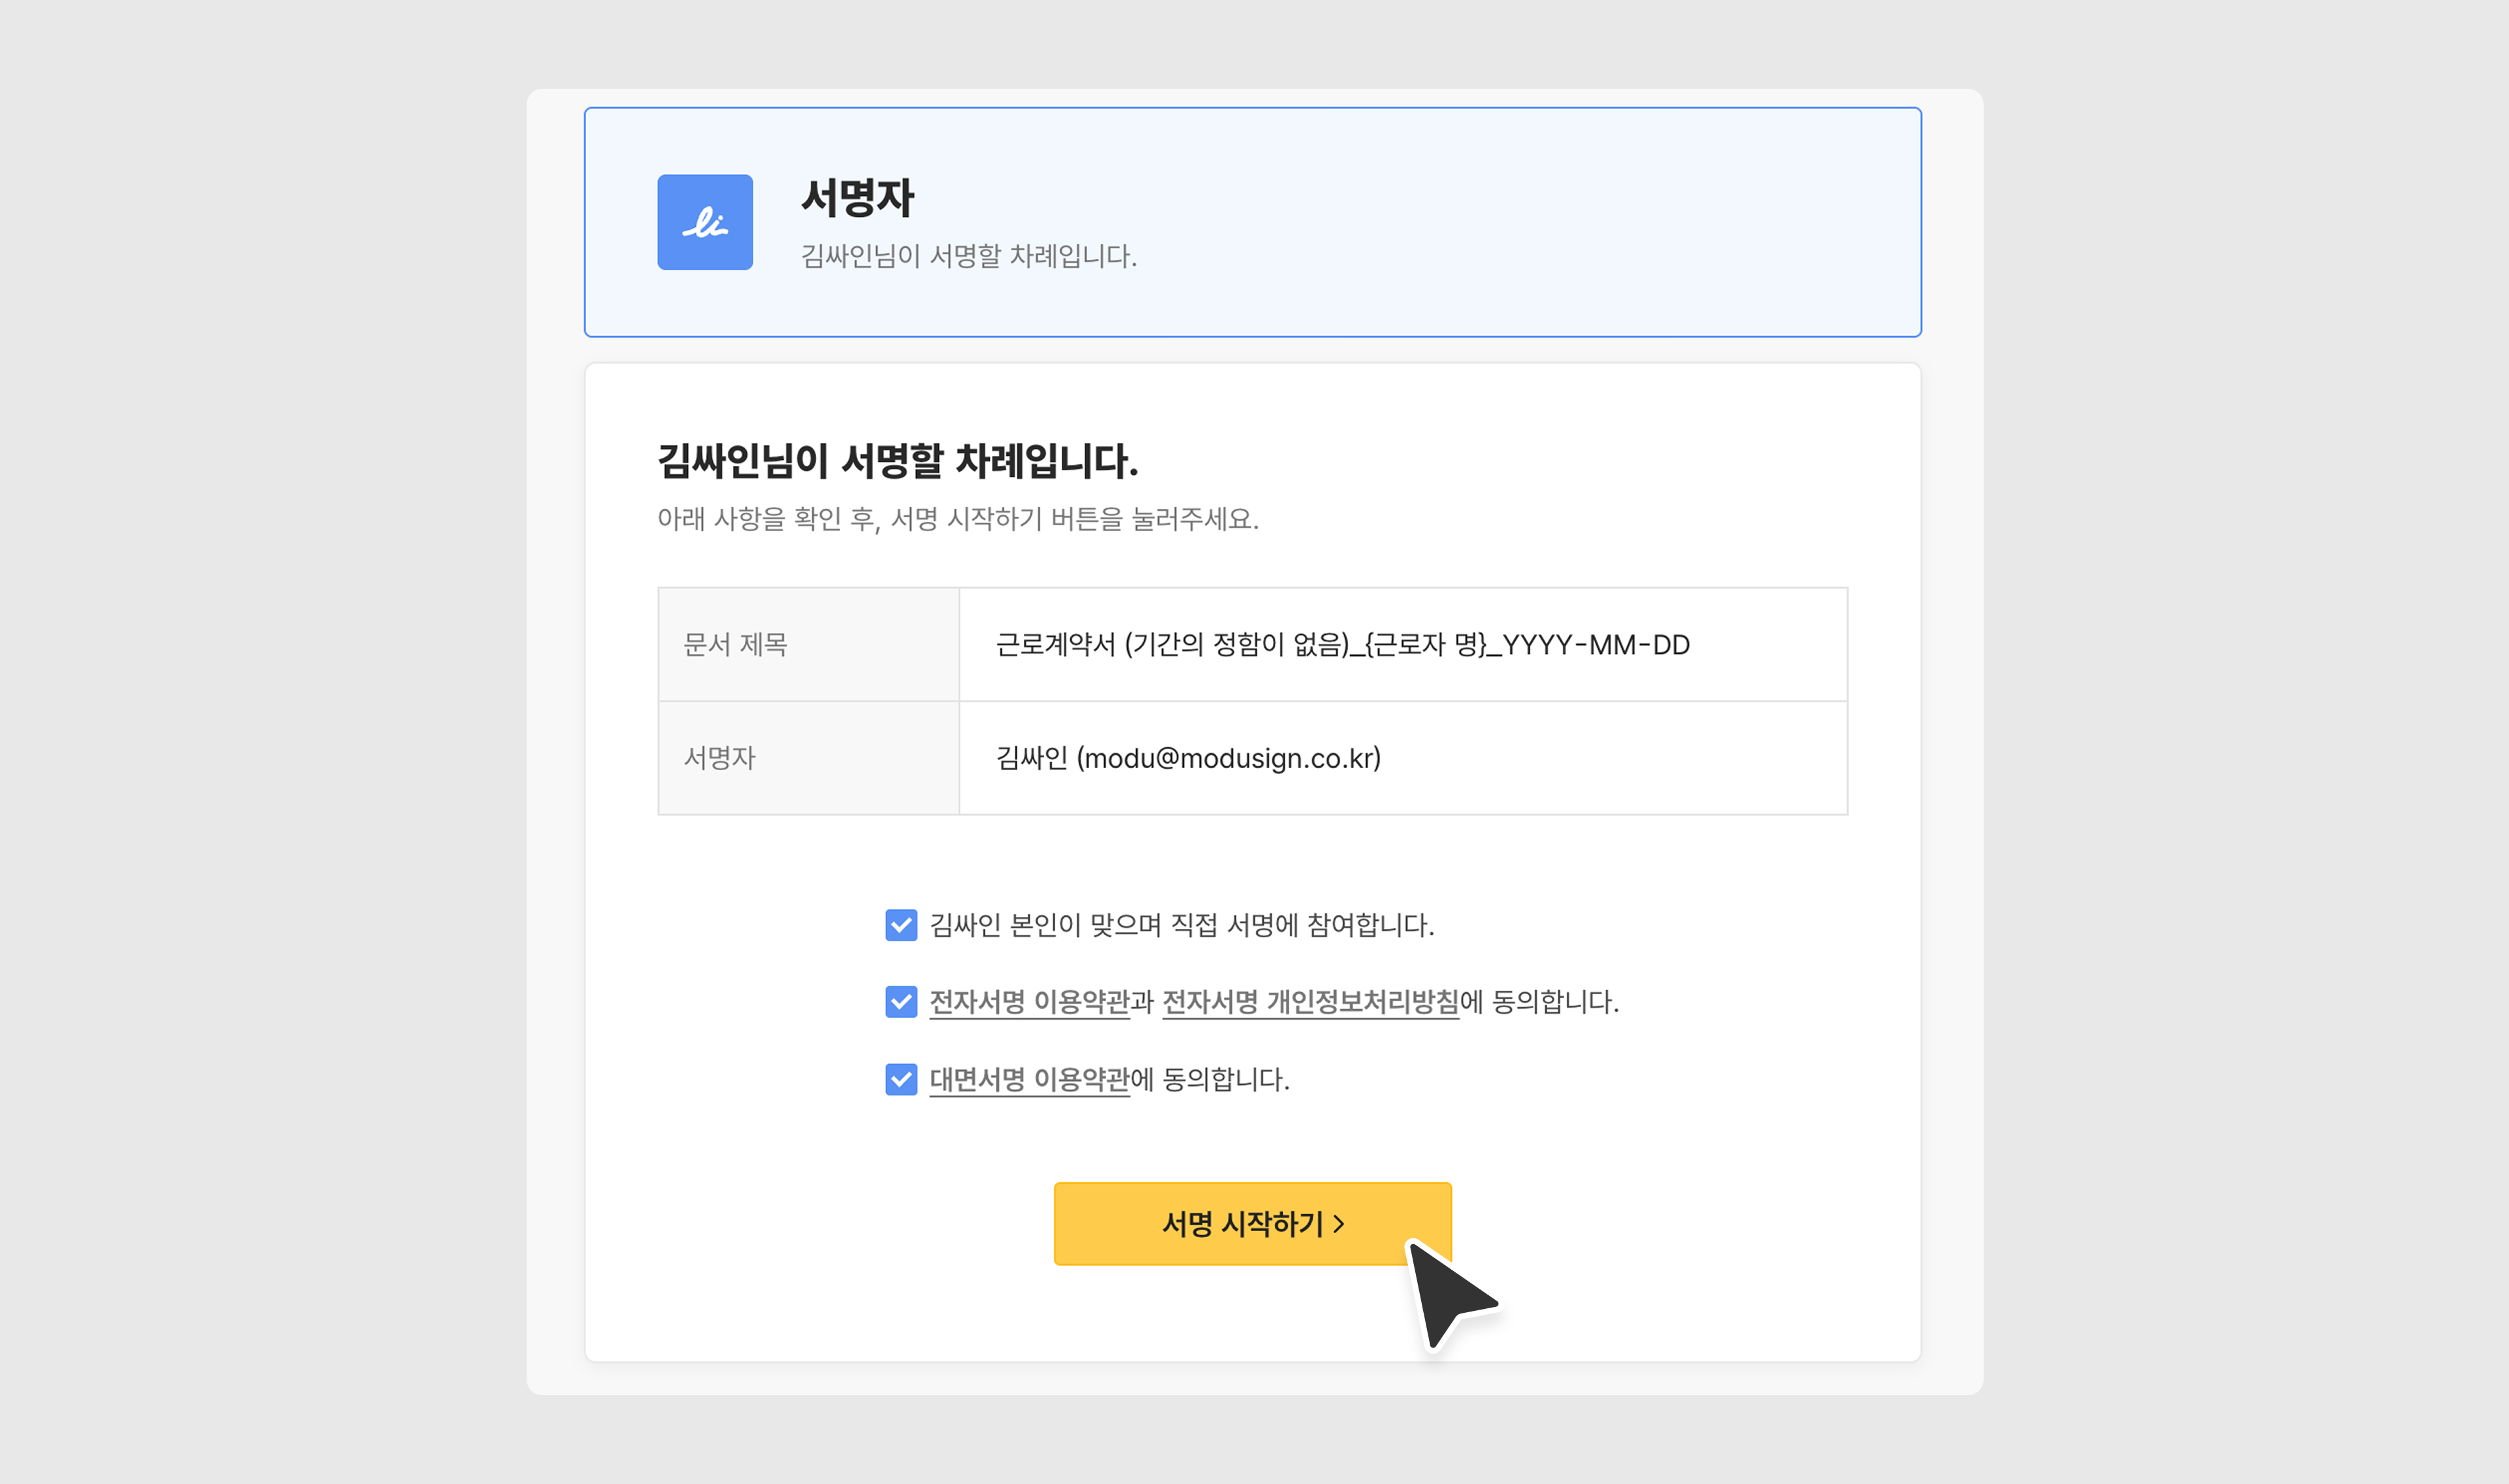Screen dimensions: 2509x1484
Task: Click the label text 김싸인 본인이 맞으며 직접 서명에 참여합니다
Action: tap(1181, 925)
